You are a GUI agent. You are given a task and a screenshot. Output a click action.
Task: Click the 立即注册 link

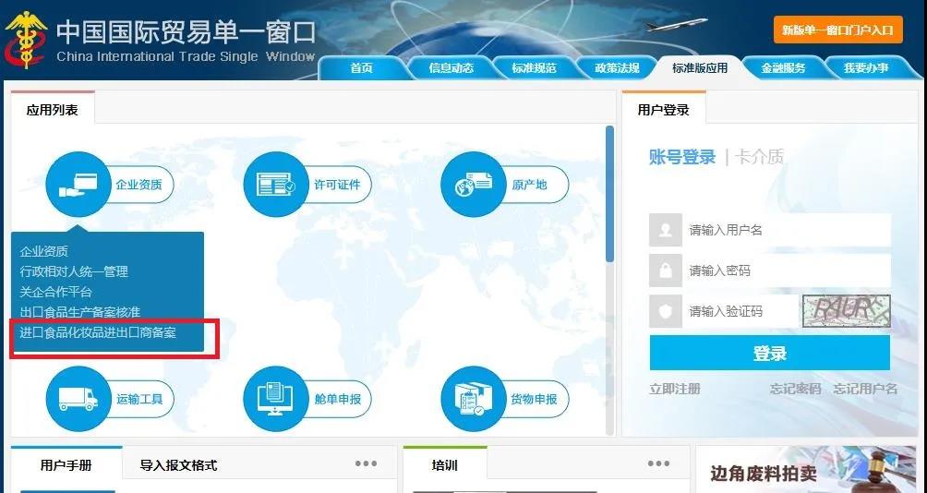point(675,389)
